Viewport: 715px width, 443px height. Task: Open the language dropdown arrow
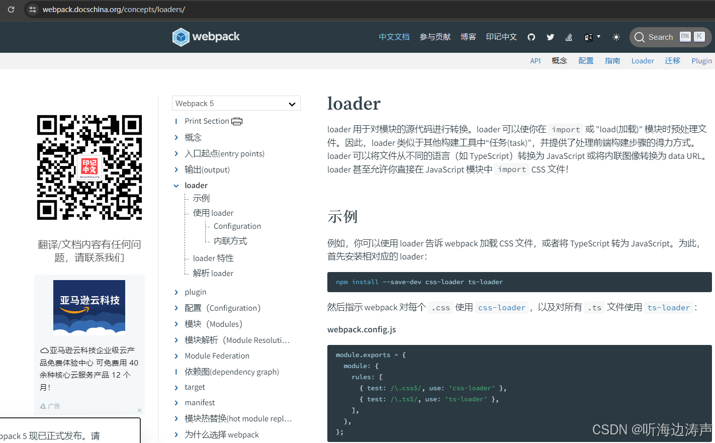coord(598,37)
